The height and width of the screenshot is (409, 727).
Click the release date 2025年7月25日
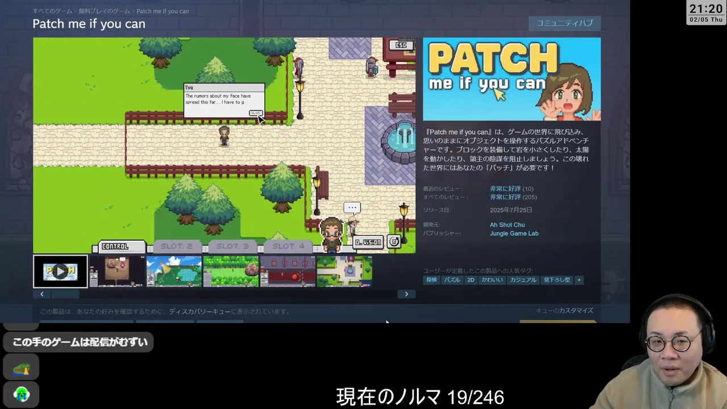pos(511,210)
